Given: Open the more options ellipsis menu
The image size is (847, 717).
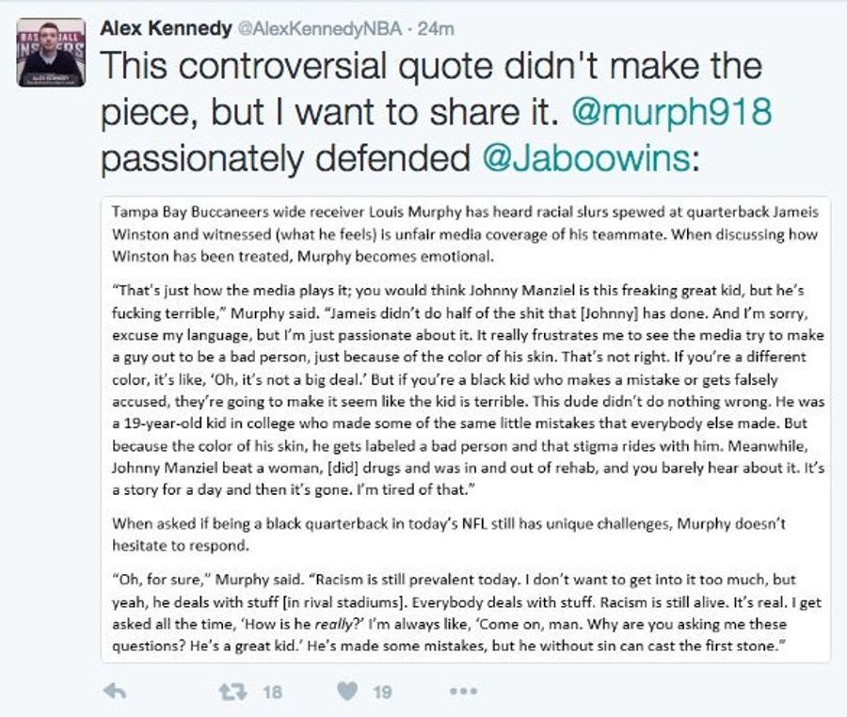Looking at the screenshot, I should point(463,691).
